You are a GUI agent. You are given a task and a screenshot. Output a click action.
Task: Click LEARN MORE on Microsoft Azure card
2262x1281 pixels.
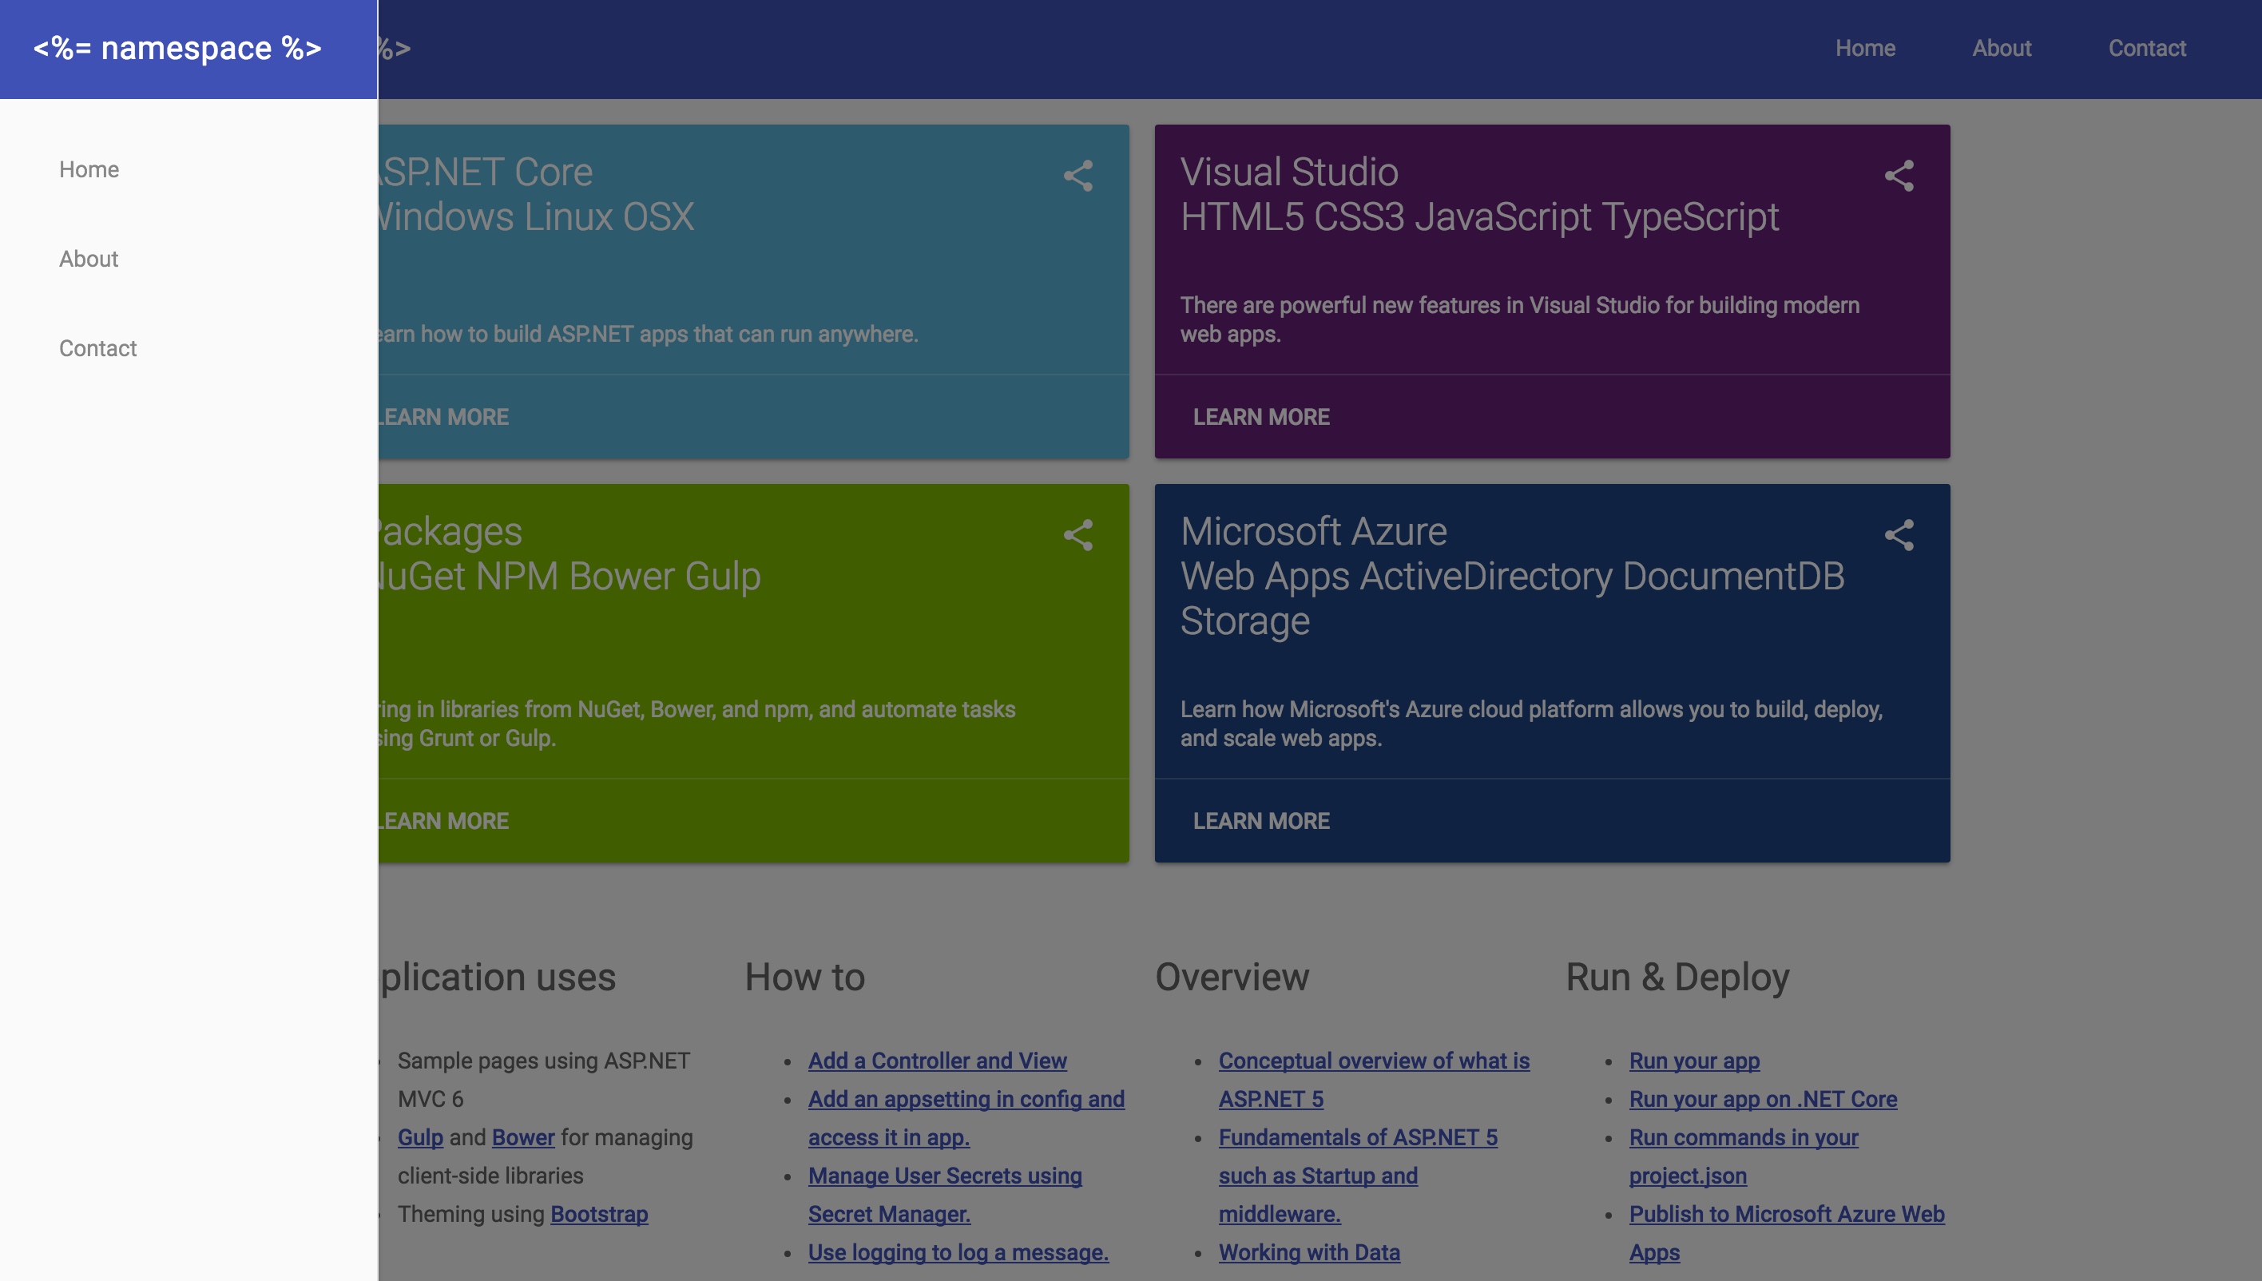click(x=1260, y=820)
